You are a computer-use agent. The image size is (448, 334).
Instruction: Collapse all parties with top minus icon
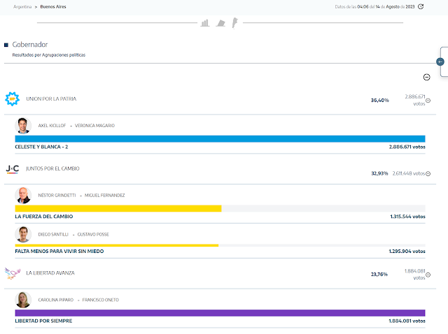(x=426, y=77)
